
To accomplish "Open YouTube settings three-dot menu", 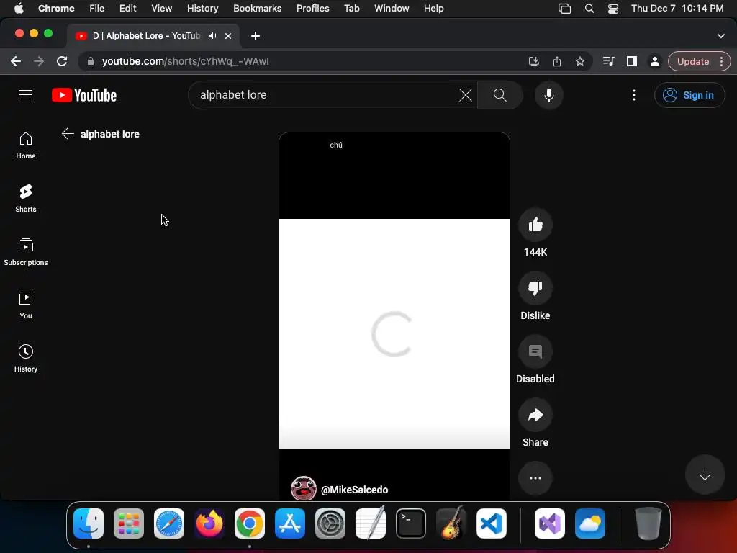I will pyautogui.click(x=634, y=95).
